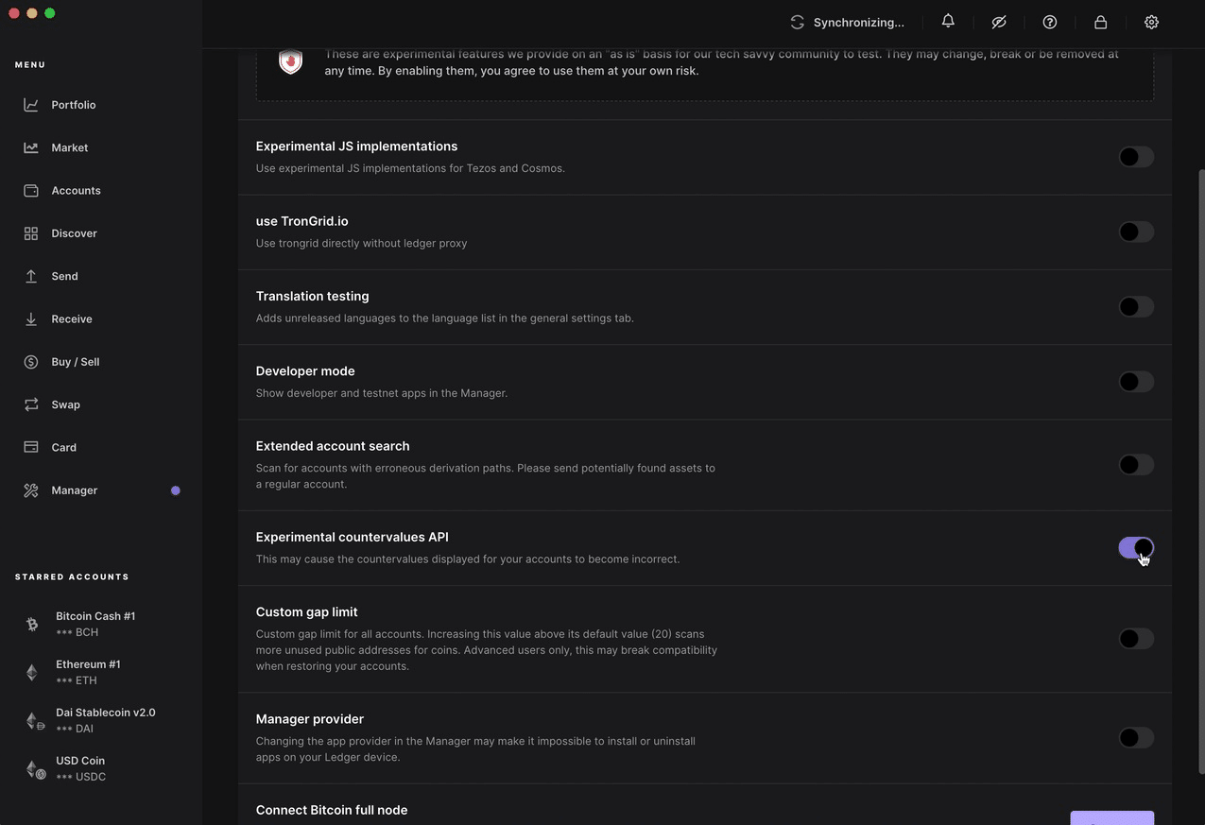1205x825 pixels.
Task: Click the Buy / Sell dollar icon
Action: pyautogui.click(x=31, y=362)
